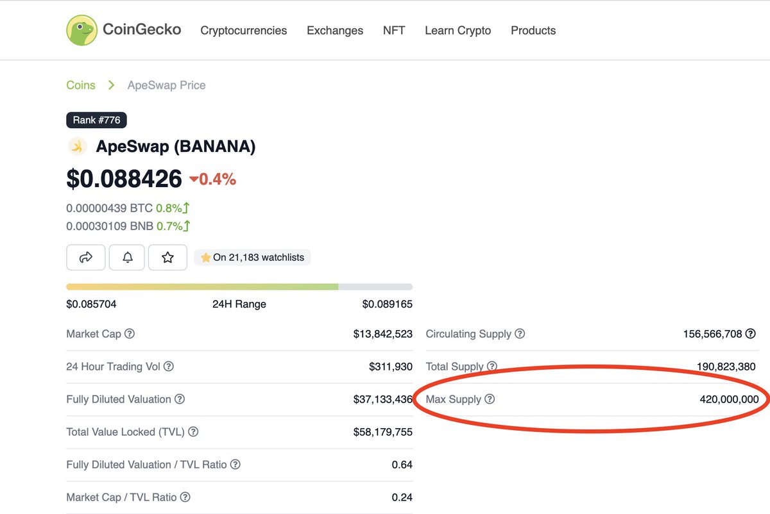Click the Max Supply help icon
This screenshot has height=514, width=770.
[x=490, y=399]
